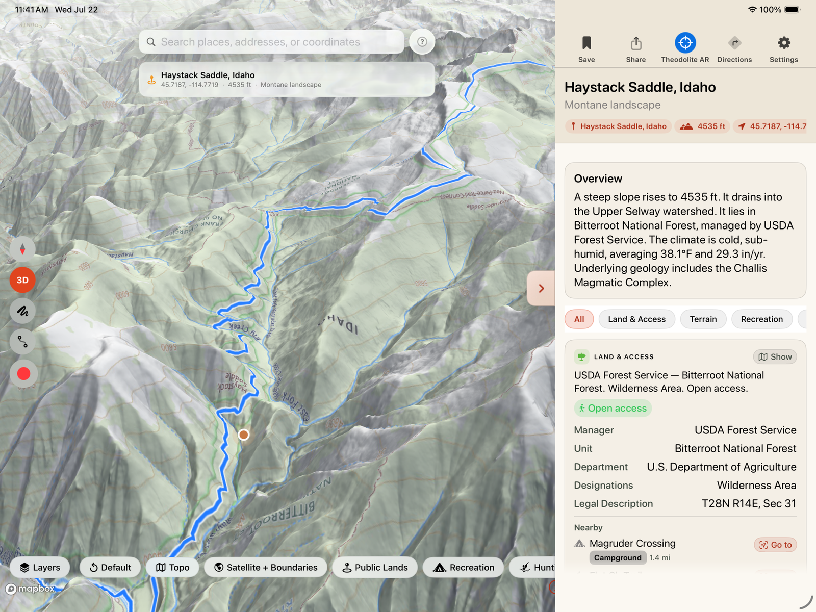Viewport: 816px width, 612px height.
Task: Enable Public Lands overlay
Action: [x=375, y=567]
